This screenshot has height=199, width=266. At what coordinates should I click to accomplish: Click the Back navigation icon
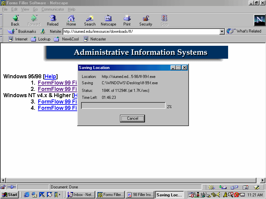tap(15, 20)
